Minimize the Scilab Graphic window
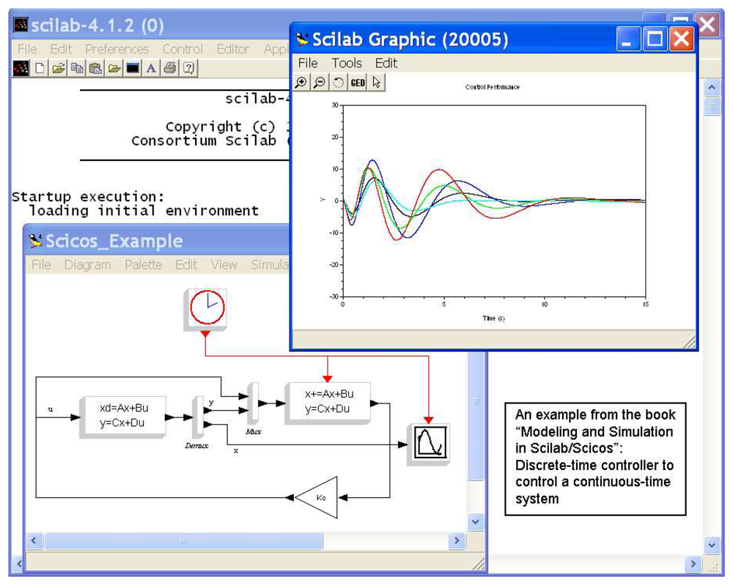 (x=628, y=40)
